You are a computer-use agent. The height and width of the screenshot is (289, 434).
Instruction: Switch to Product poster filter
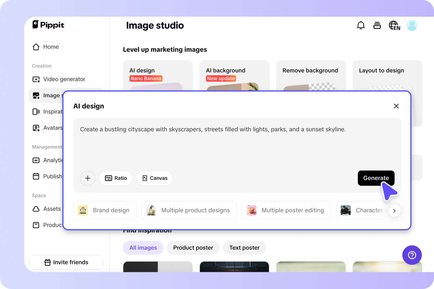(x=193, y=248)
